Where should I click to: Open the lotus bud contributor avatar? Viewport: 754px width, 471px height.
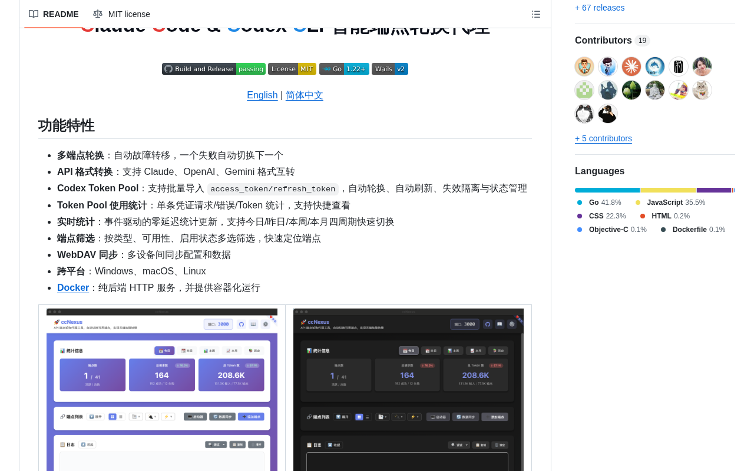click(x=631, y=90)
